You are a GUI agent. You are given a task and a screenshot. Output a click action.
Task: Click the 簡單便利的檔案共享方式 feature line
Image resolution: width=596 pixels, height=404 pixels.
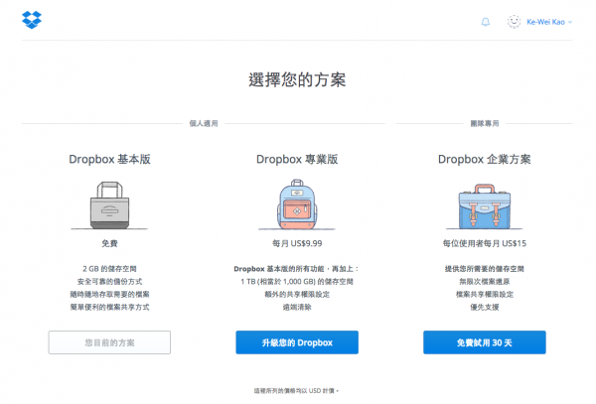[x=109, y=307]
